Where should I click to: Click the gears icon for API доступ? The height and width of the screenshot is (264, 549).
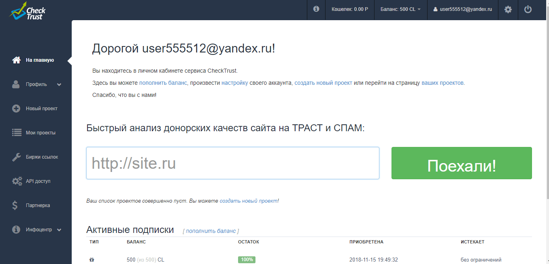[17, 181]
